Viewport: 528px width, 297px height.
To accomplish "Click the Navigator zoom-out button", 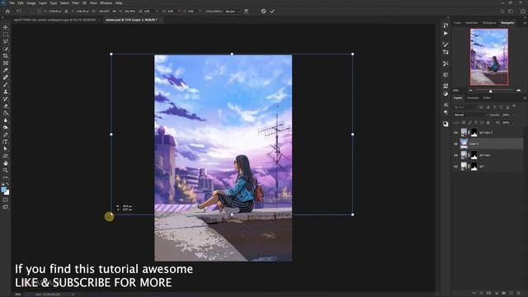I will click(471, 90).
